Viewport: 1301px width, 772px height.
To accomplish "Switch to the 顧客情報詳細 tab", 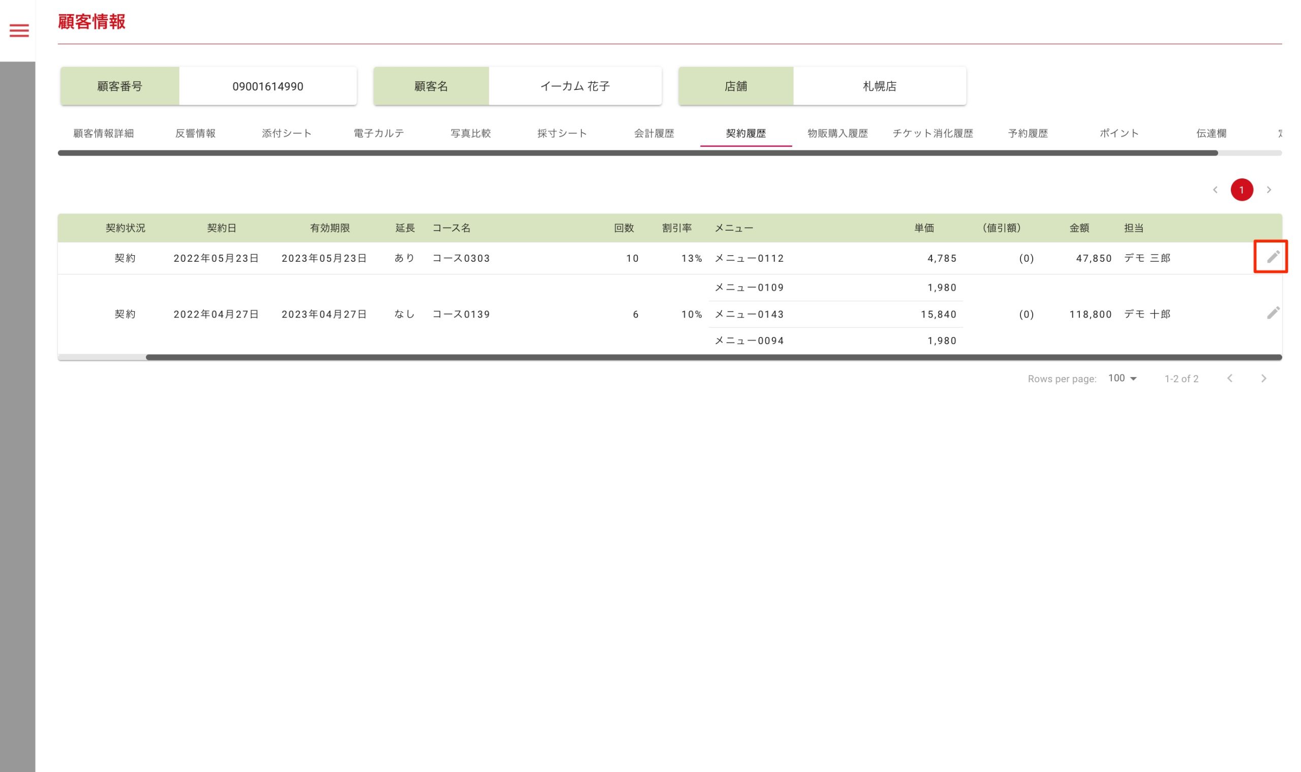I will coord(104,134).
